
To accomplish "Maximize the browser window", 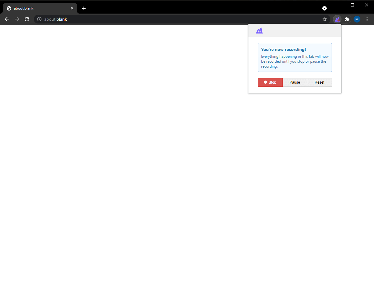I will pyautogui.click(x=352, y=5).
